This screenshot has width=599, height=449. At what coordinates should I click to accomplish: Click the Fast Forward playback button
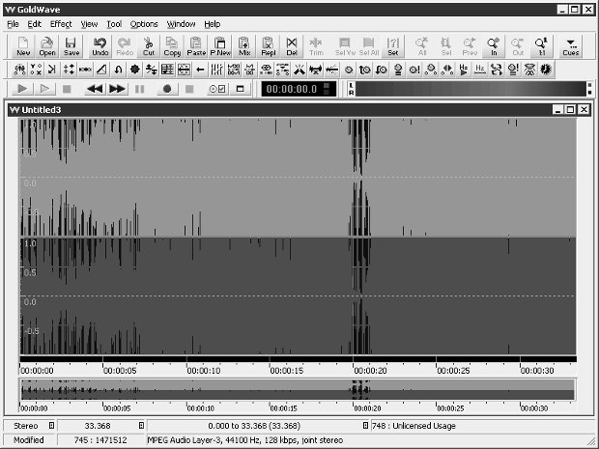tap(117, 89)
